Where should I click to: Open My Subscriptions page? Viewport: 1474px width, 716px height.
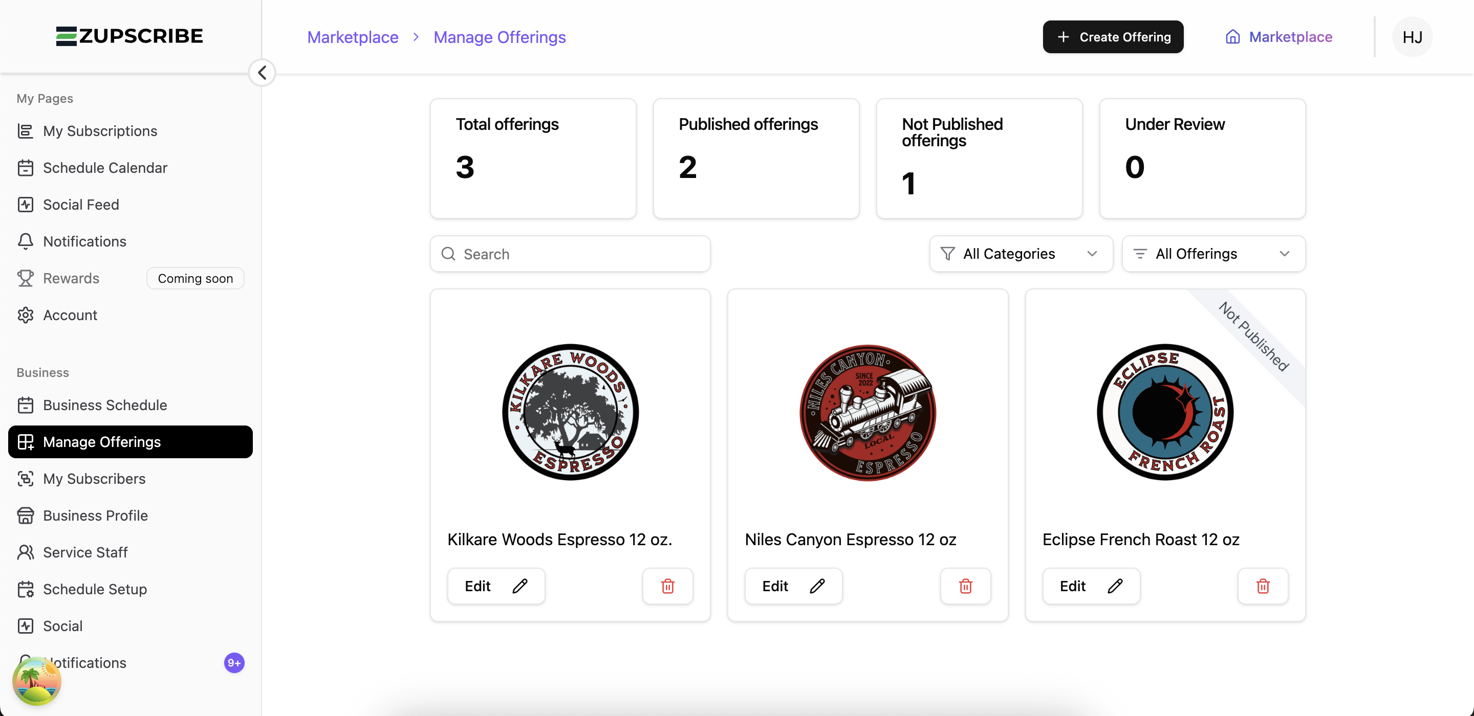click(100, 131)
